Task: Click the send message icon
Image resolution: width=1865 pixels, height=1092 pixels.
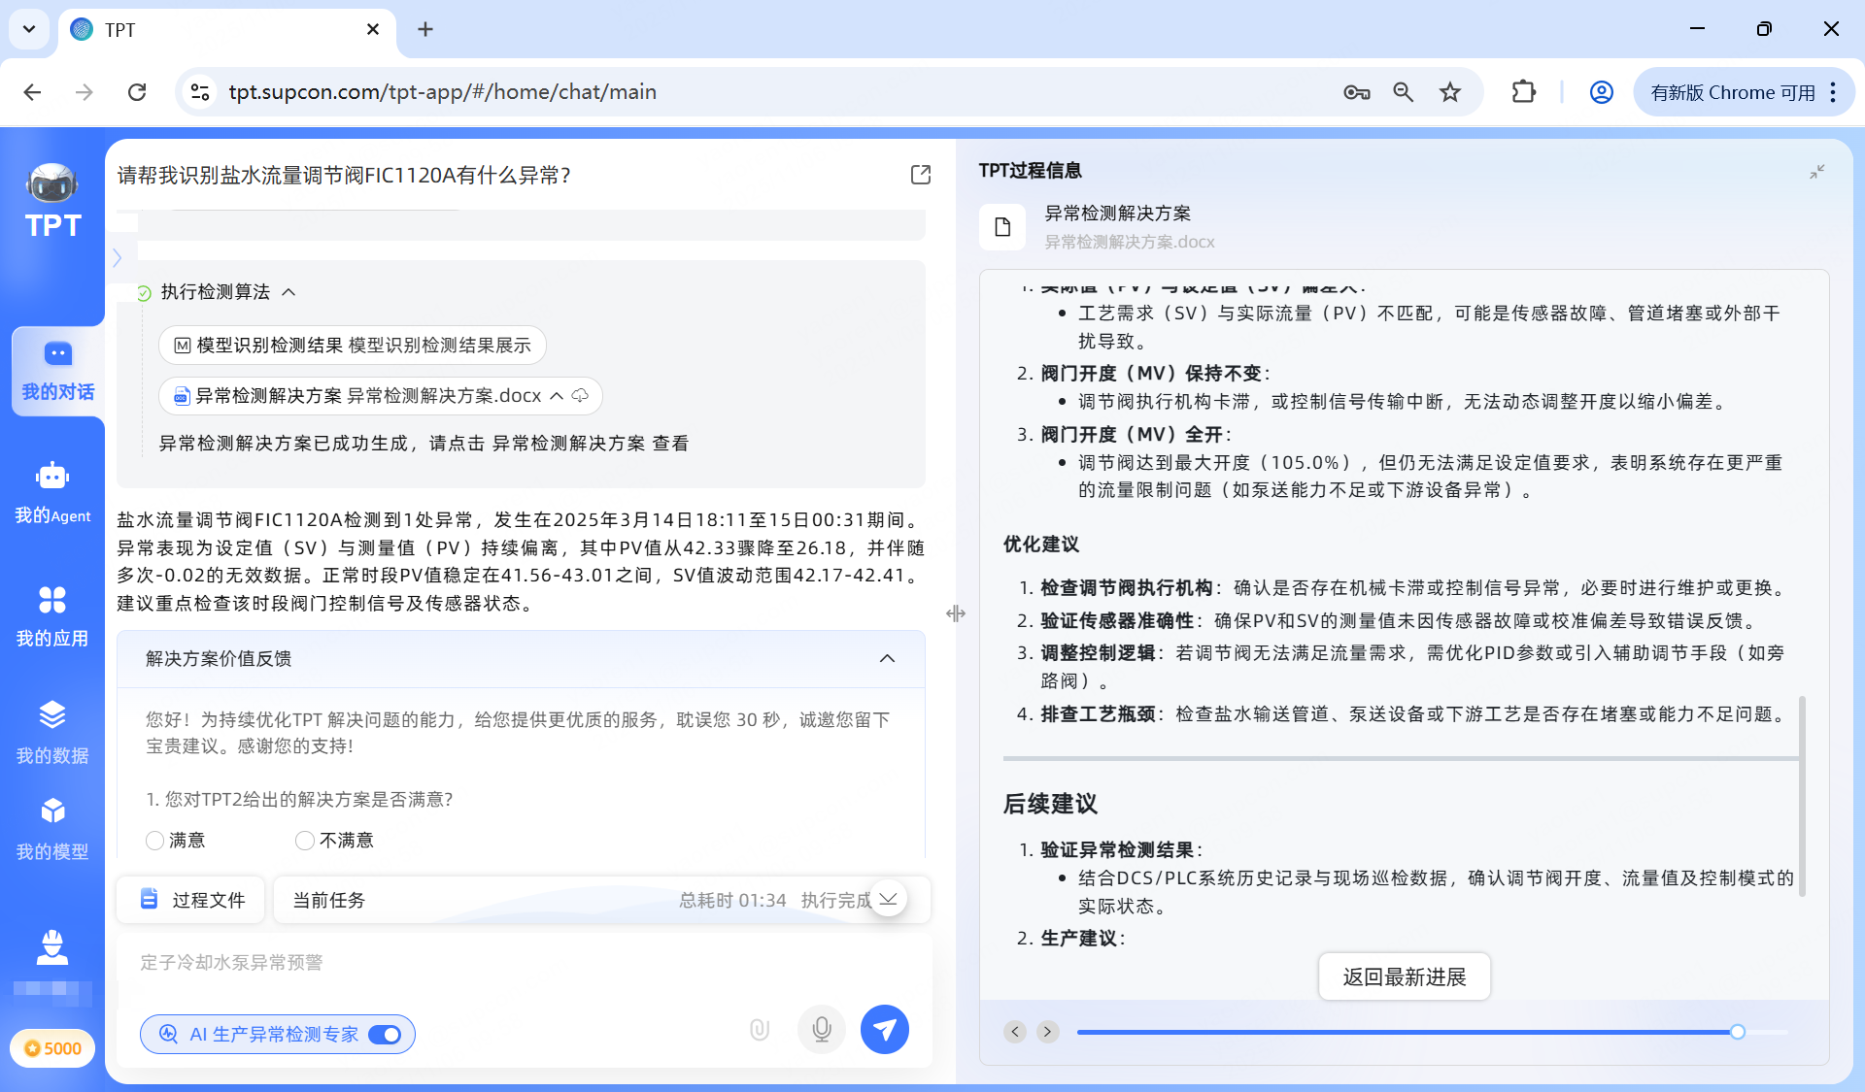Action: point(884,1029)
